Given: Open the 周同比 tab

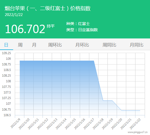Looking at the screenshot, I should [x=109, y=45].
